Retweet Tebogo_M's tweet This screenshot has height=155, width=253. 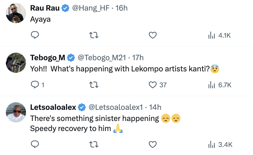(x=93, y=85)
